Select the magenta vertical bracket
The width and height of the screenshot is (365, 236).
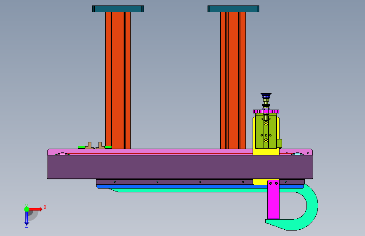(273, 199)
